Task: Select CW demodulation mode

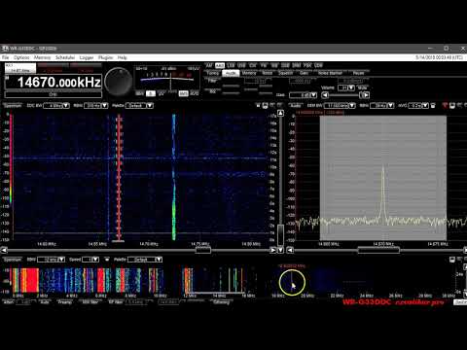Action: coord(253,65)
